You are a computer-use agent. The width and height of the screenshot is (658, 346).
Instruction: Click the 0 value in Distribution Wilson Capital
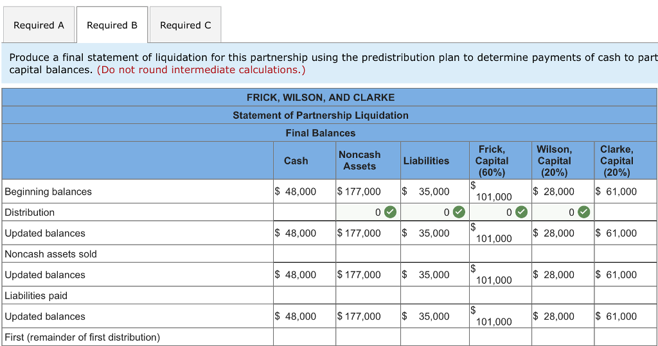[571, 212]
